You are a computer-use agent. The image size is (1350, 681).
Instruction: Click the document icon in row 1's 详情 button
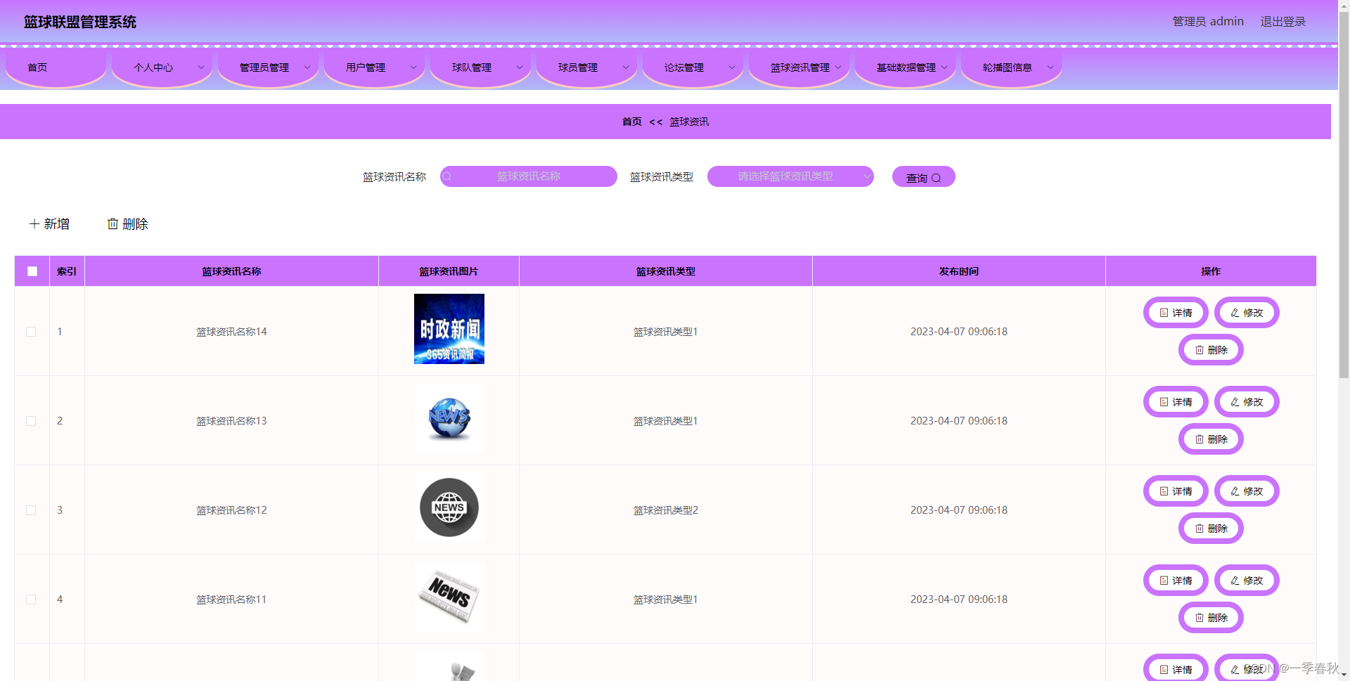click(x=1163, y=312)
